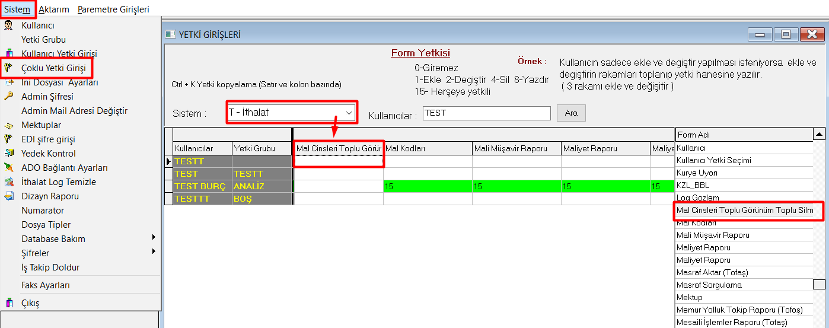The width and height of the screenshot is (829, 328).
Task: Click the Kullanıcılar text field containing TEST
Action: point(486,113)
